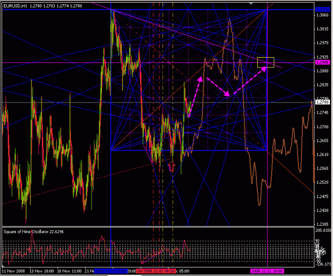
Task: Click the small triangle at the indicator window's bottom-left
Action: click(3, 266)
